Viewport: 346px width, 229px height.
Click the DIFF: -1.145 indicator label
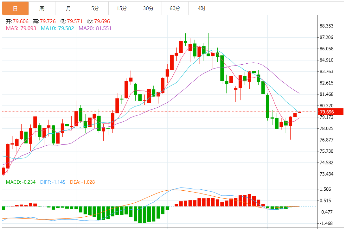click(53, 182)
